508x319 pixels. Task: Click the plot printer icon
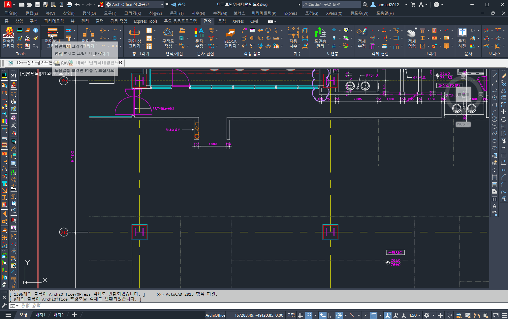point(69,5)
